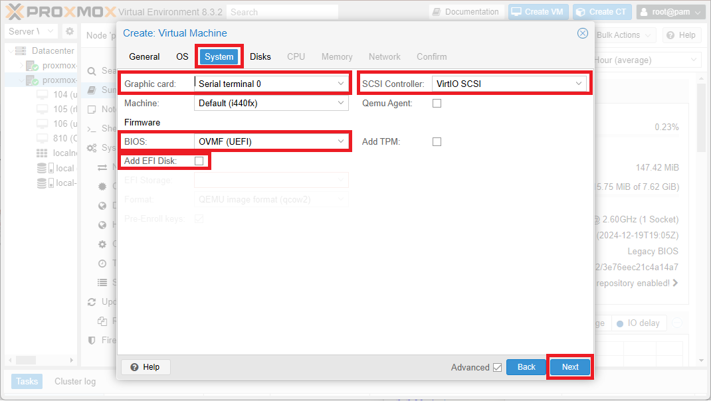The image size is (711, 401).
Task: Click the node Search magnifier icon
Action: tap(92, 70)
